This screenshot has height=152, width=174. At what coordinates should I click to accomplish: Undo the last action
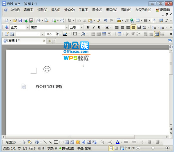point(106,21)
